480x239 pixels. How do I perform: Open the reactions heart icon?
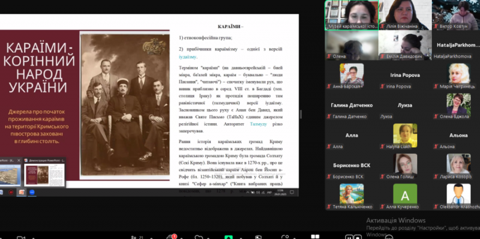199,237
